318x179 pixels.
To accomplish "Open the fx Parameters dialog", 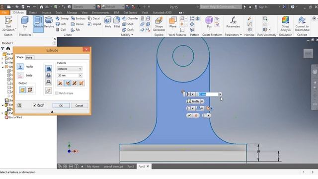I will [233, 22].
